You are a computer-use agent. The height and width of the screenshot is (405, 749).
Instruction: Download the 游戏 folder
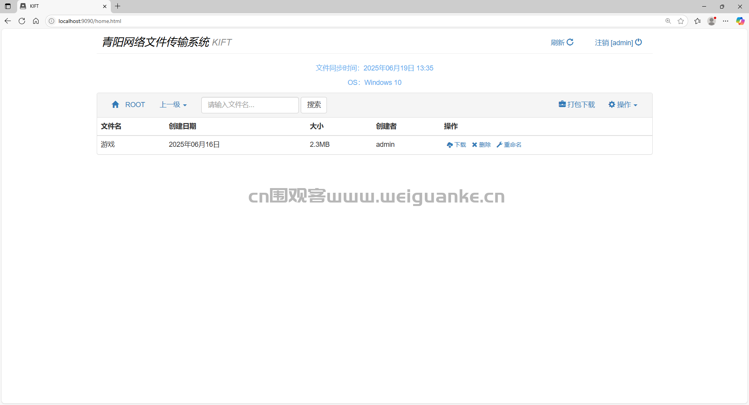(456, 145)
